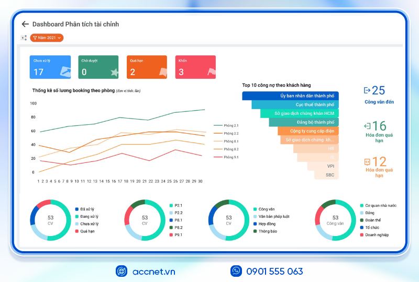This screenshot has height=282, width=419.
Task: Click the phone number 0901 555 063
Action: (274, 271)
